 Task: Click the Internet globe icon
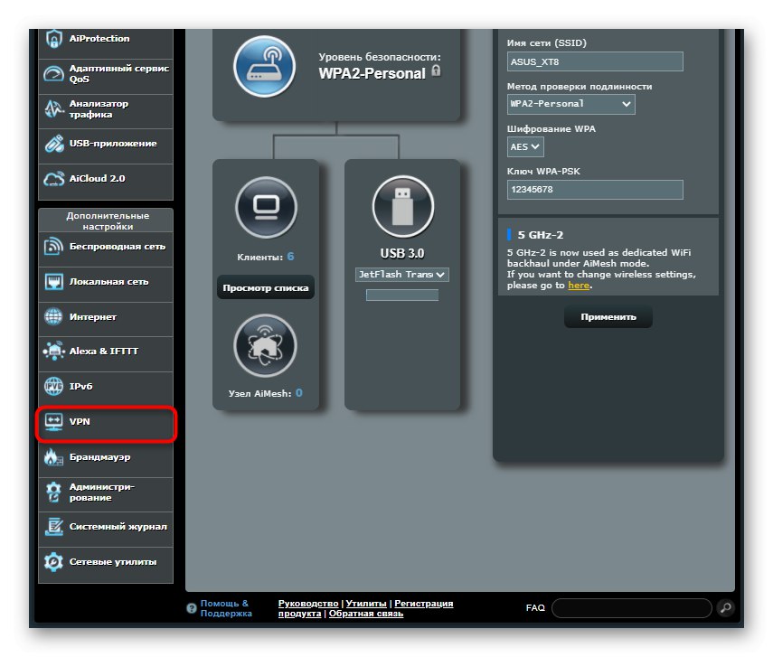coord(53,316)
